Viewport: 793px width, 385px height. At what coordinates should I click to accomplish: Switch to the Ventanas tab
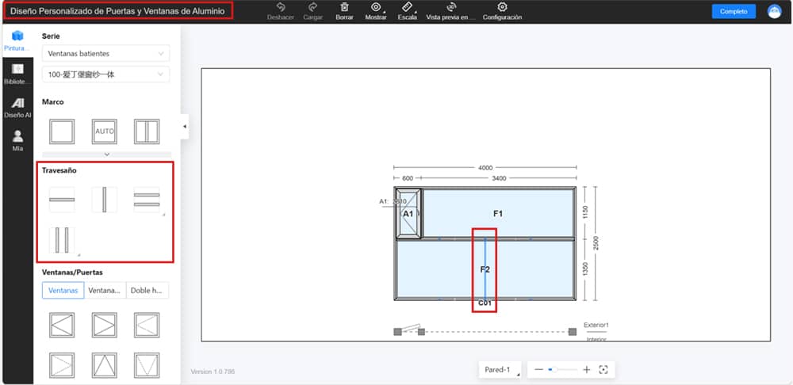click(63, 291)
